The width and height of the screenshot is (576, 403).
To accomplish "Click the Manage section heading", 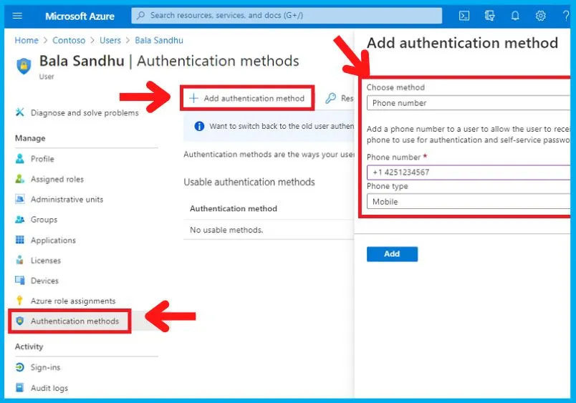I will 30,138.
